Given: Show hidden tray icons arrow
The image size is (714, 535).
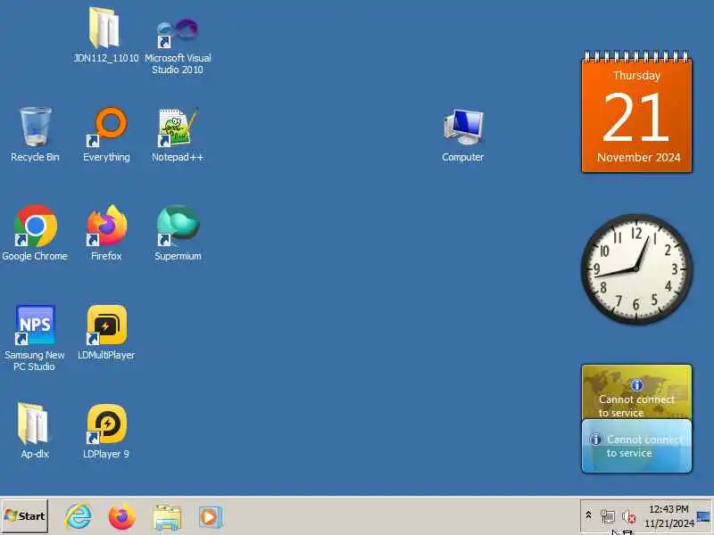Looking at the screenshot, I should (x=588, y=515).
